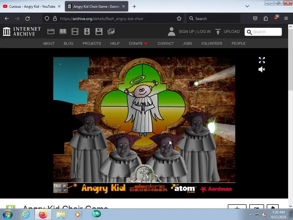Open a new browser tab
293x220 pixels.
pos(134,7)
